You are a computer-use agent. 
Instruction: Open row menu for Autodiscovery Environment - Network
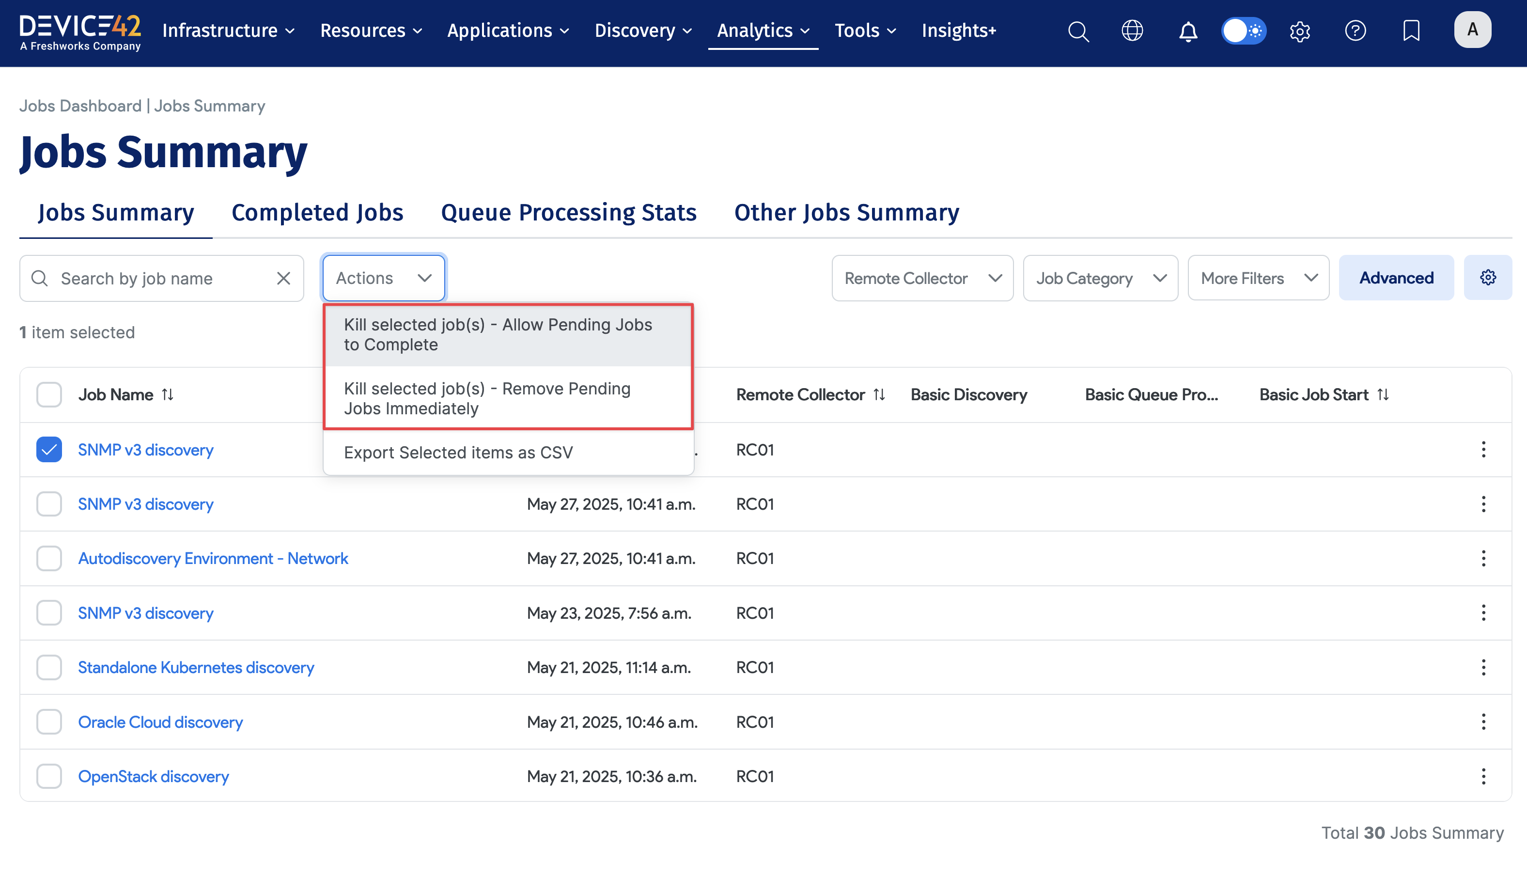[x=1483, y=558]
